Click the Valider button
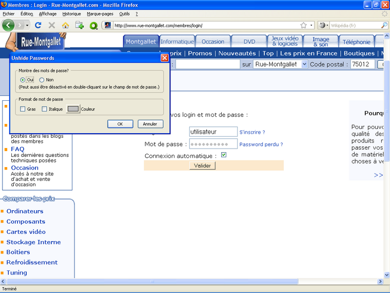This screenshot has width=390, height=293. coord(202,166)
